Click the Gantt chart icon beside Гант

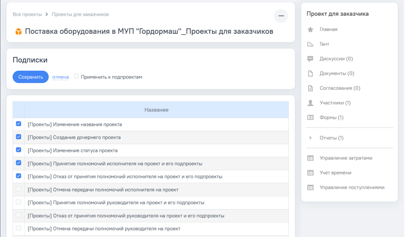310,44
